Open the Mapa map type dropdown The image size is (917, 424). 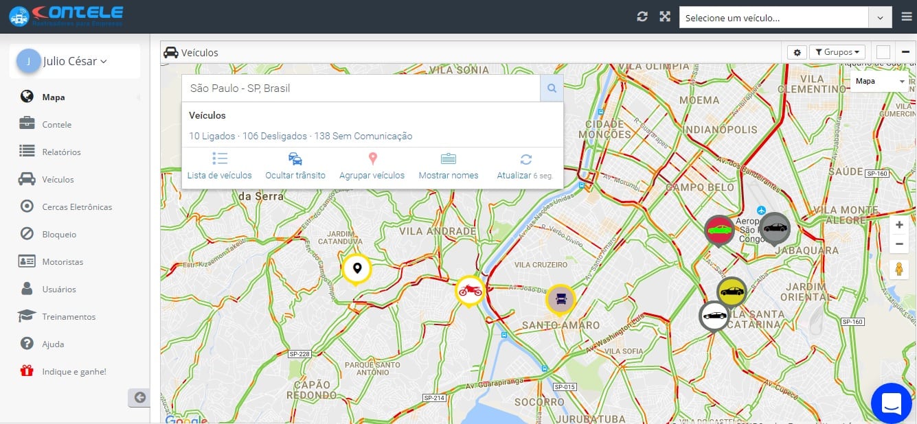tap(880, 82)
